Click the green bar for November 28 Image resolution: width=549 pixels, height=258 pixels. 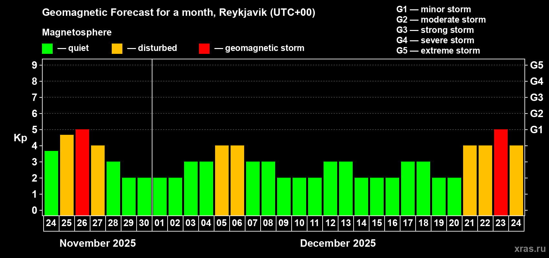click(x=113, y=188)
